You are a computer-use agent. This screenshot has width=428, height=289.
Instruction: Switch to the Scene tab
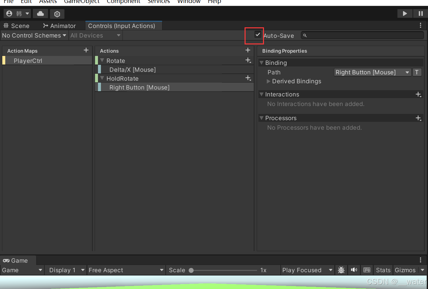16,26
